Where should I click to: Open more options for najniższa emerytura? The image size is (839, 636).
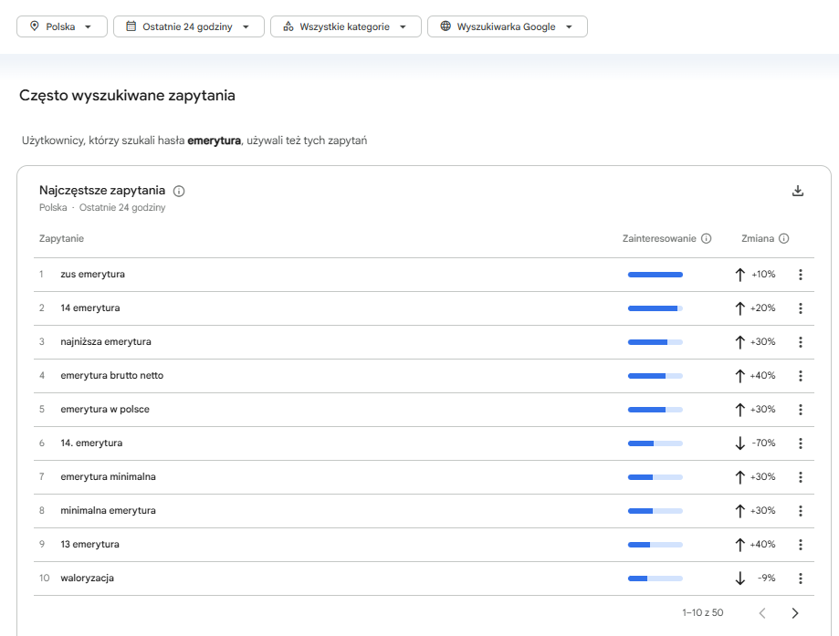[x=801, y=342]
